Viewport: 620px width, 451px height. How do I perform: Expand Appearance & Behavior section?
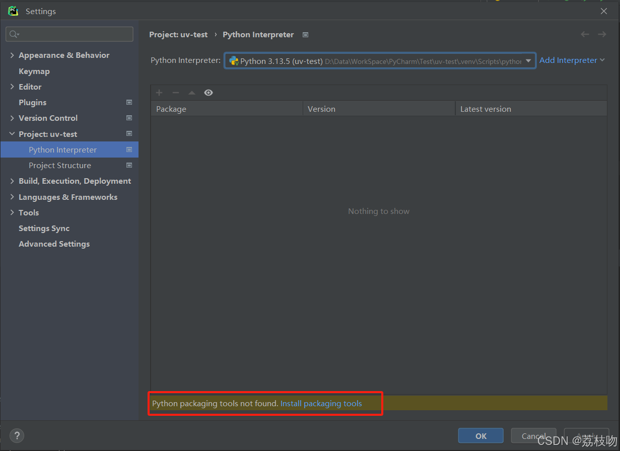(x=12, y=55)
